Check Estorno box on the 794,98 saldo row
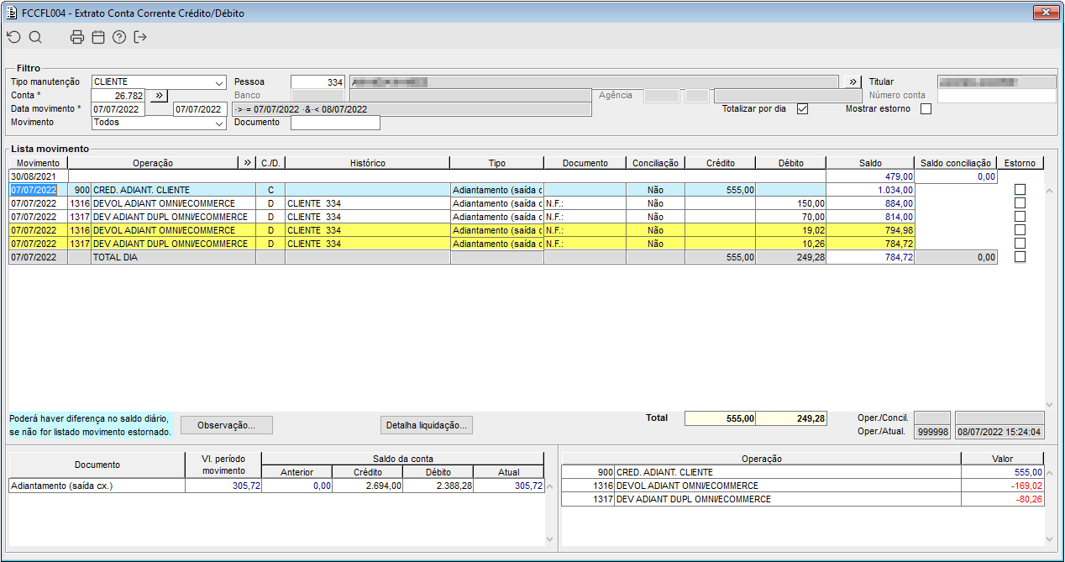1065x562 pixels. coord(1020,230)
